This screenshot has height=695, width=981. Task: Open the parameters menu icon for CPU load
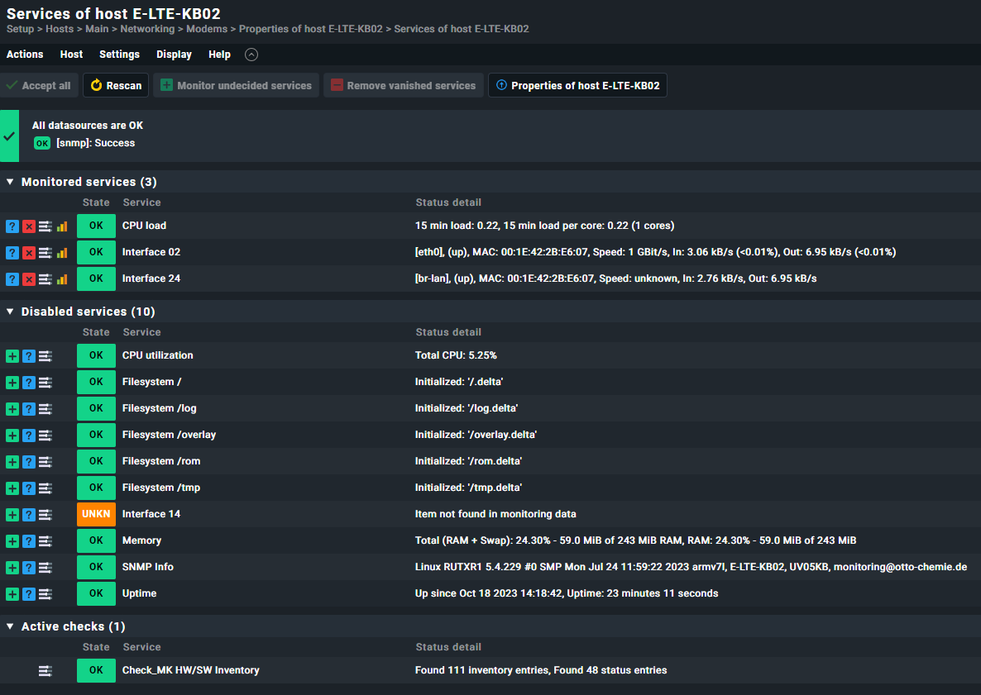45,226
